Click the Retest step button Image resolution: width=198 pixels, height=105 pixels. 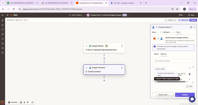click(163, 95)
